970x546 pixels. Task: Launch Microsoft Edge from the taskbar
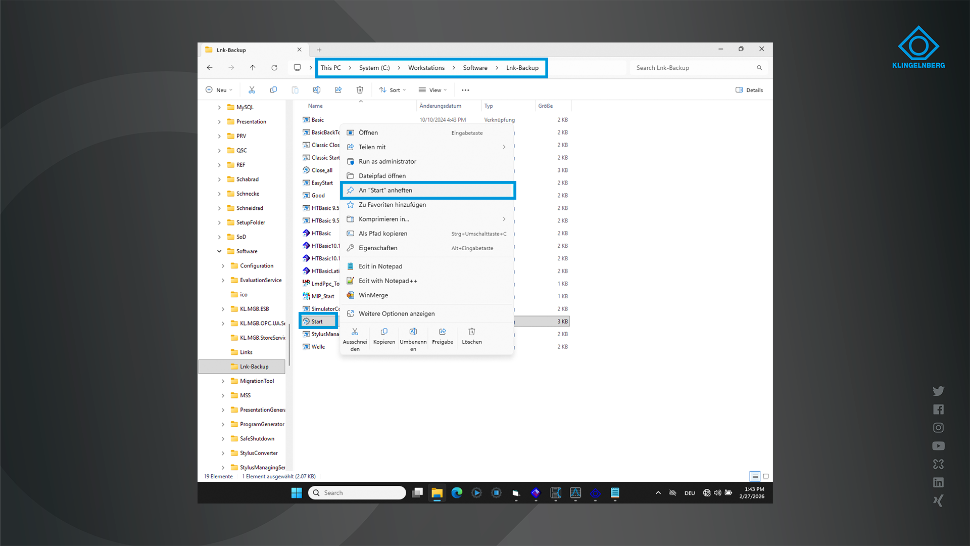[x=457, y=493]
